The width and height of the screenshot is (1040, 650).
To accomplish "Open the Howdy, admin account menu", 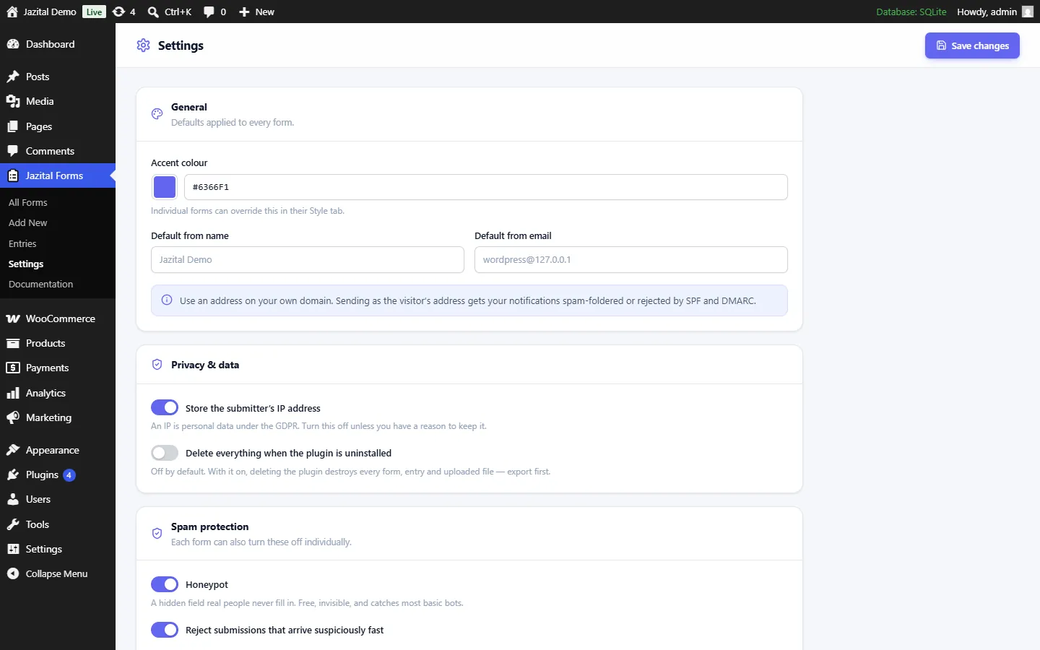I will point(995,12).
